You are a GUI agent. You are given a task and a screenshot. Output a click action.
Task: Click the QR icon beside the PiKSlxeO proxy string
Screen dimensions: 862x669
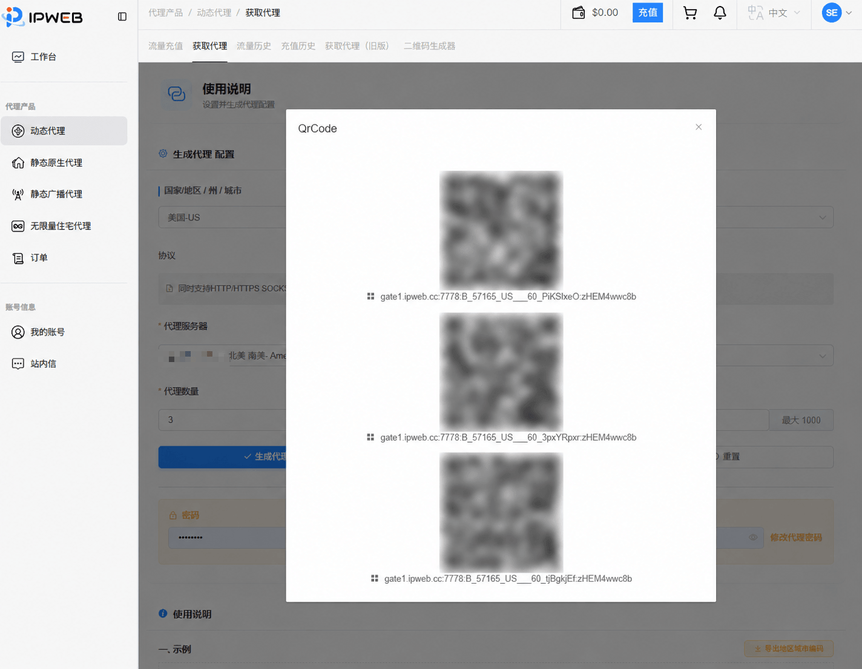click(x=370, y=297)
